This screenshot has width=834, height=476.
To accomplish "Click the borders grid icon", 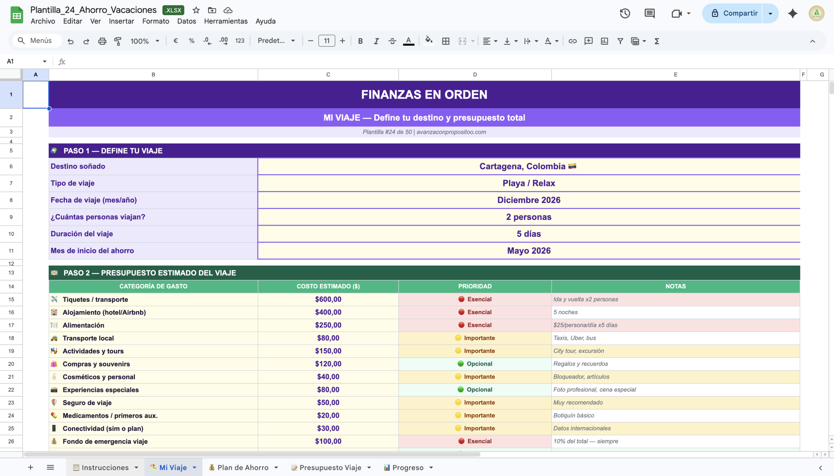I will pos(445,41).
